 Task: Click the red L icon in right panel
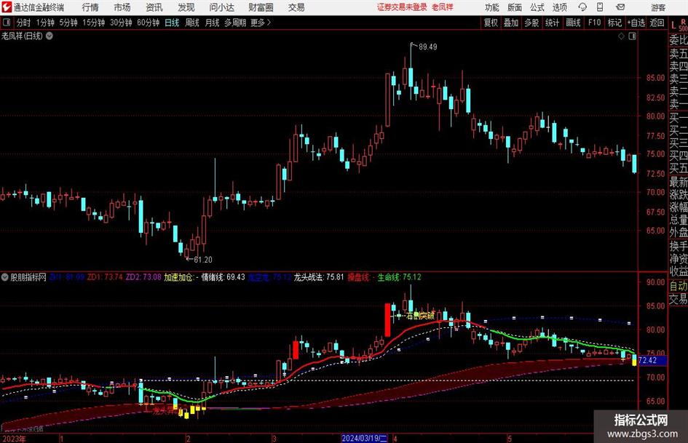click(x=673, y=26)
